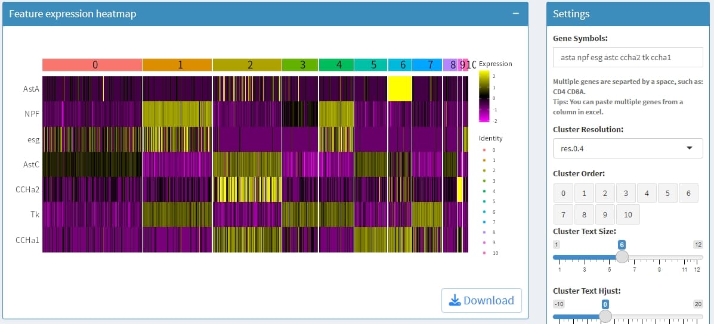Click the Download button
The image size is (714, 324).
point(481,301)
